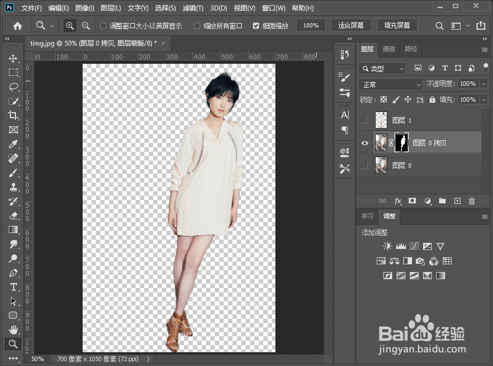Screen dimensions: 493x366
Task: Select the Quick Selection tool
Action: click(13, 101)
